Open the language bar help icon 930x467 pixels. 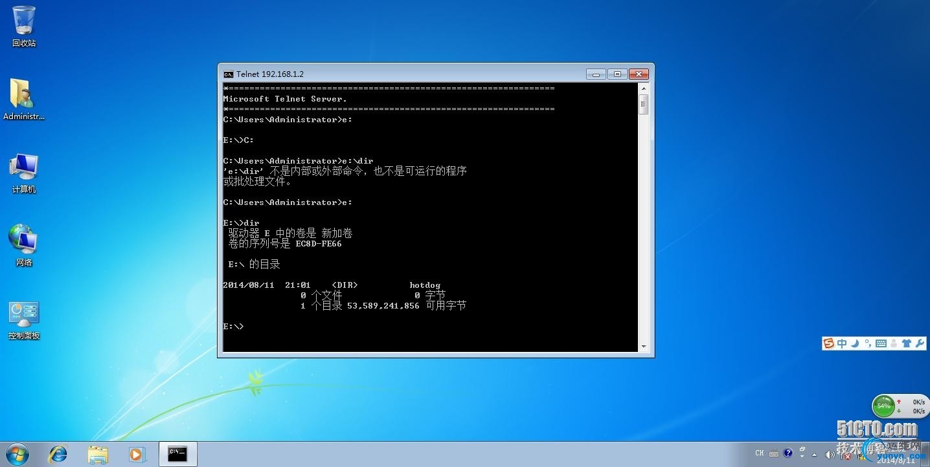(x=788, y=453)
